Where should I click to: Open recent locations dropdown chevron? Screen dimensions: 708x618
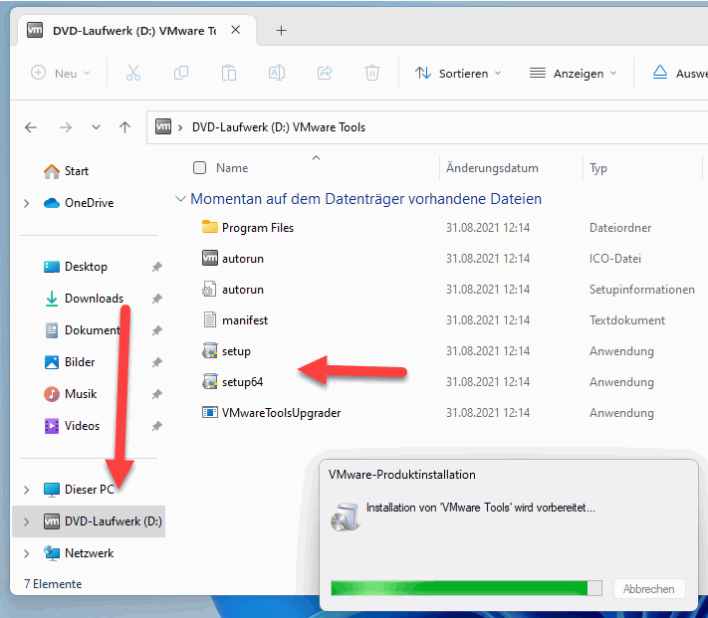pyautogui.click(x=96, y=127)
